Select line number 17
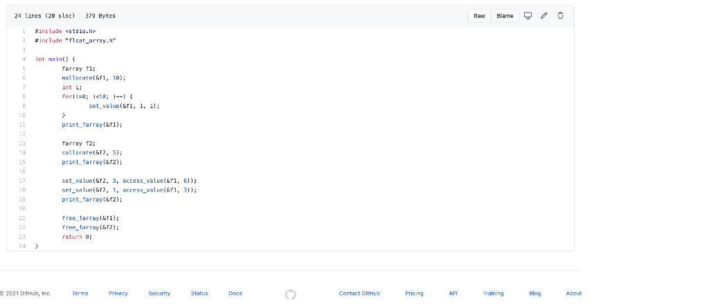709x306 pixels. click(x=23, y=181)
